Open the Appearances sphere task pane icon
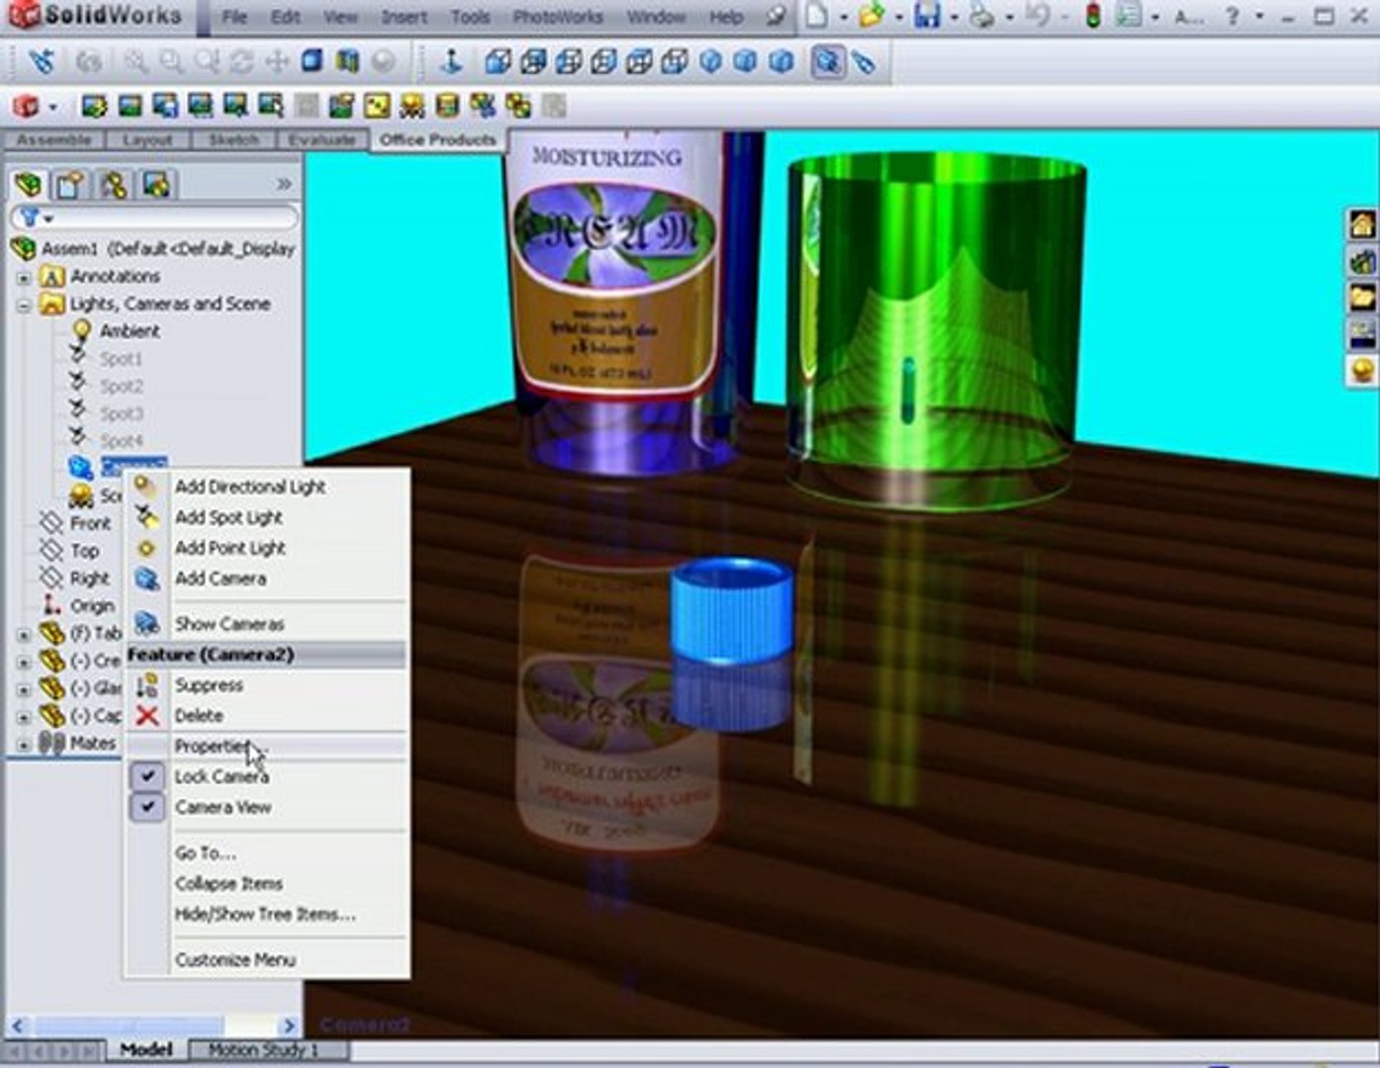The width and height of the screenshot is (1380, 1068). point(1363,371)
